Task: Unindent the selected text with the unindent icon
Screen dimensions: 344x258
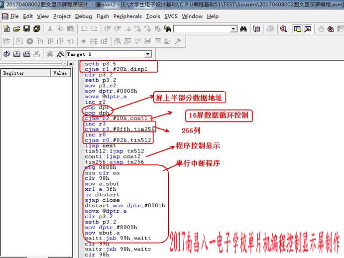Action: click(x=117, y=29)
